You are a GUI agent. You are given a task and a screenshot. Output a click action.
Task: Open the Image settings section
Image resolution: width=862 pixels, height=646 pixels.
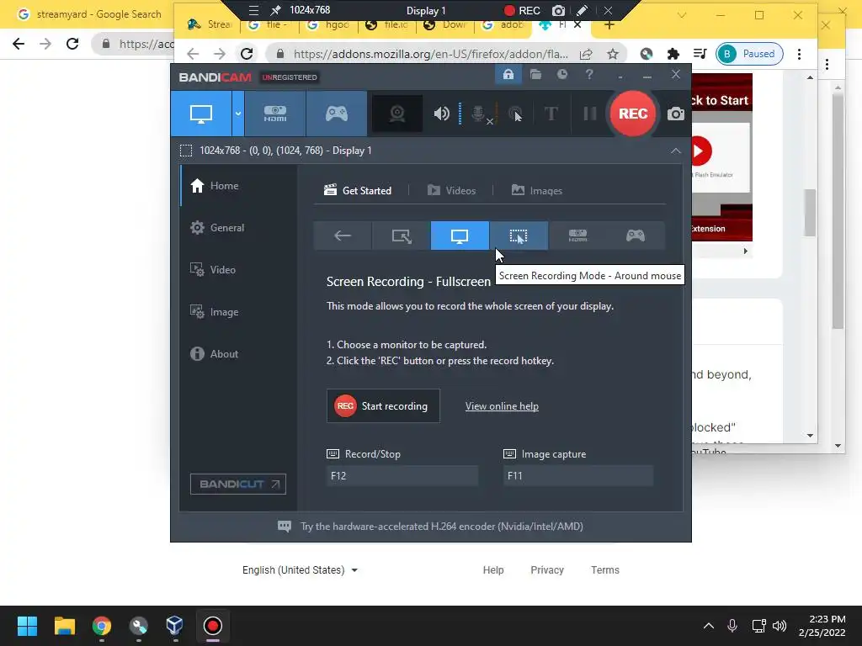pyautogui.click(x=238, y=311)
